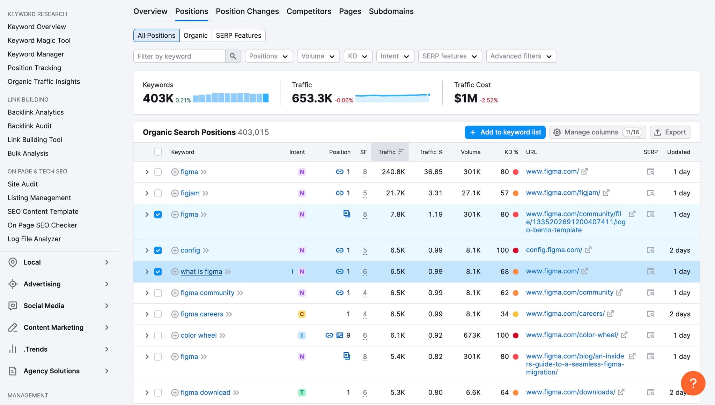Switch to the Position Changes tab
The image size is (715, 405).
click(247, 11)
